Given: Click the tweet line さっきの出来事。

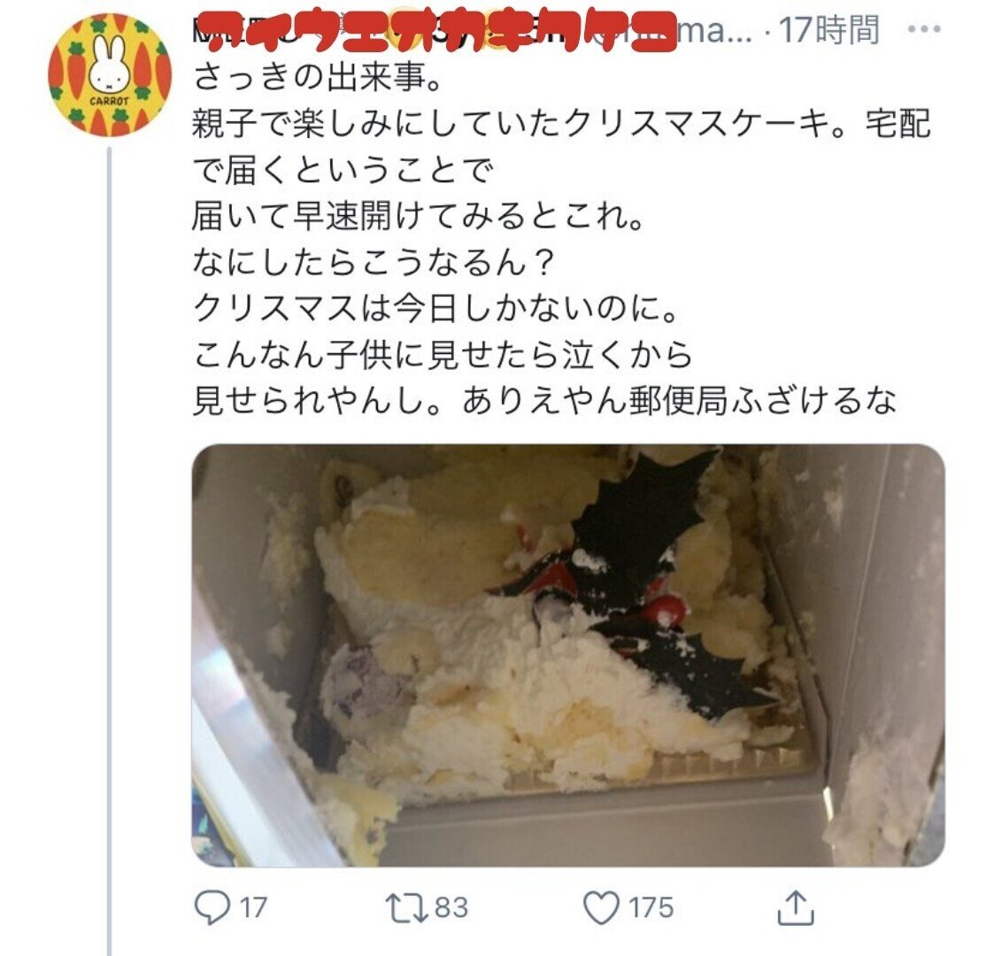Looking at the screenshot, I should point(317,78).
